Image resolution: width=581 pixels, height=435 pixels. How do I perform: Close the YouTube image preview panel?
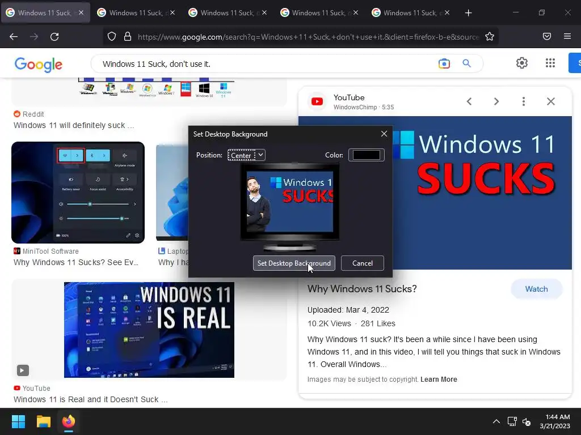pyautogui.click(x=551, y=101)
